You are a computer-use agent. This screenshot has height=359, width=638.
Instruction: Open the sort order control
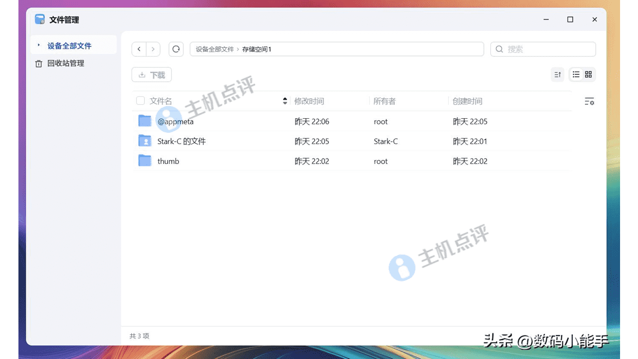pos(557,74)
